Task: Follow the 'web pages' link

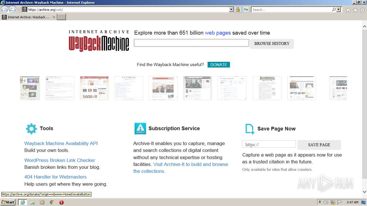Action: (x=218, y=33)
